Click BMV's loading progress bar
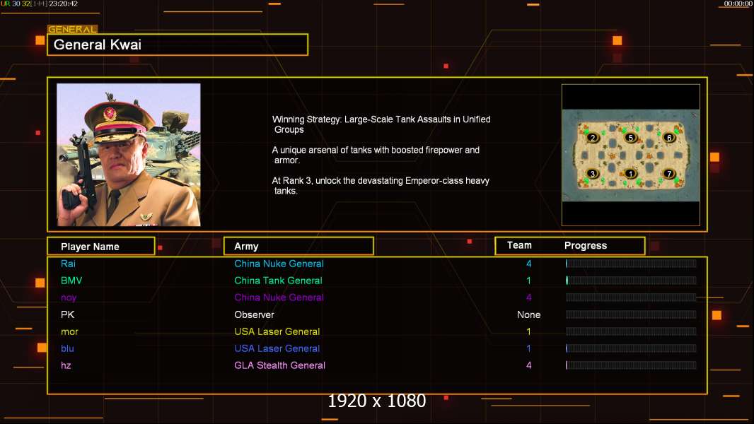 [631, 281]
